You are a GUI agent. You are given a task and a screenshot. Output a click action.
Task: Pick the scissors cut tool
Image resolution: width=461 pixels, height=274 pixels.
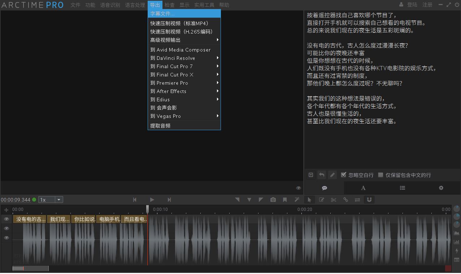333,200
